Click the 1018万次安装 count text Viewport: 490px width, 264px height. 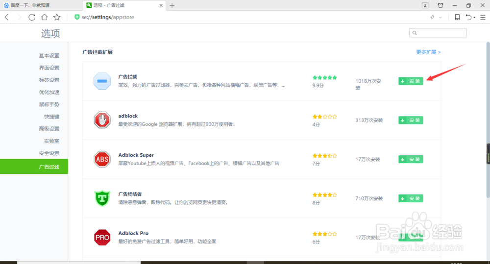click(x=368, y=84)
